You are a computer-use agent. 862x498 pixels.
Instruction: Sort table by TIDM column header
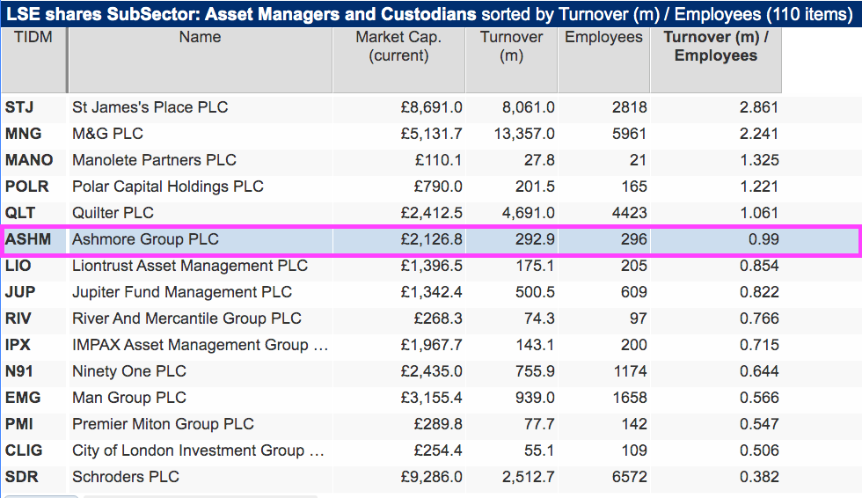coord(33,60)
